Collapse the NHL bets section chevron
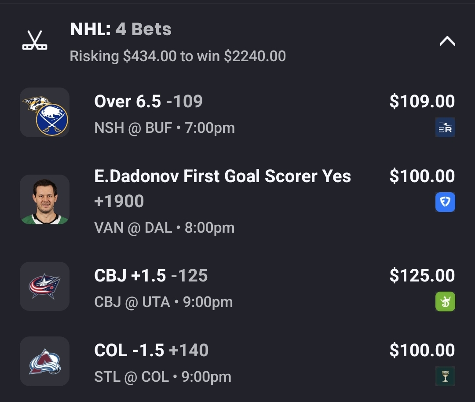475x402 pixels. 447,41
